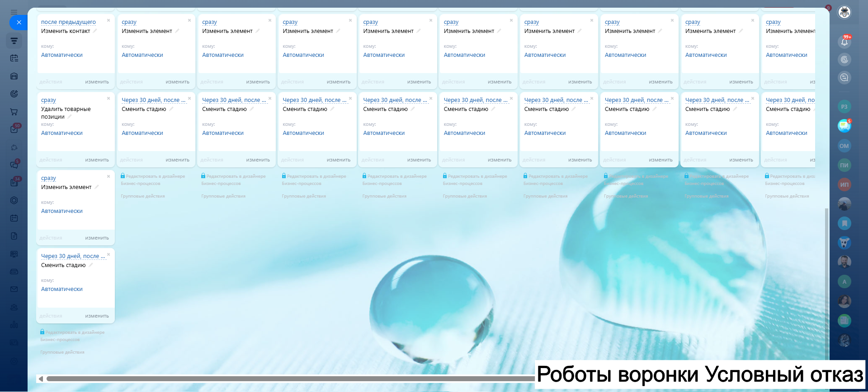
Task: Open the presentation board sidebar icon
Action: 14,254
